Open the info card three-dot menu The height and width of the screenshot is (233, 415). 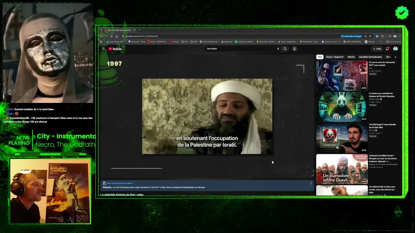311,183
